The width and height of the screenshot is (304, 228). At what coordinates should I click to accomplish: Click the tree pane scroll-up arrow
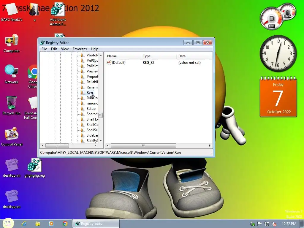click(101, 55)
